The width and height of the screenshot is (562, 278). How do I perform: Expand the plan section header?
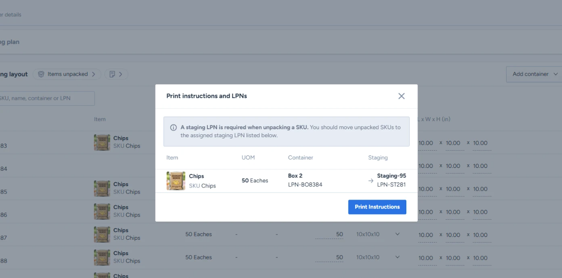pos(10,42)
